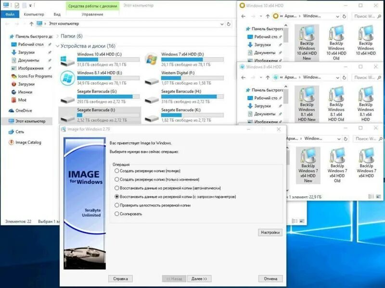
Task: Open the Компьютер ribbon tab
Action: pyautogui.click(x=34, y=14)
